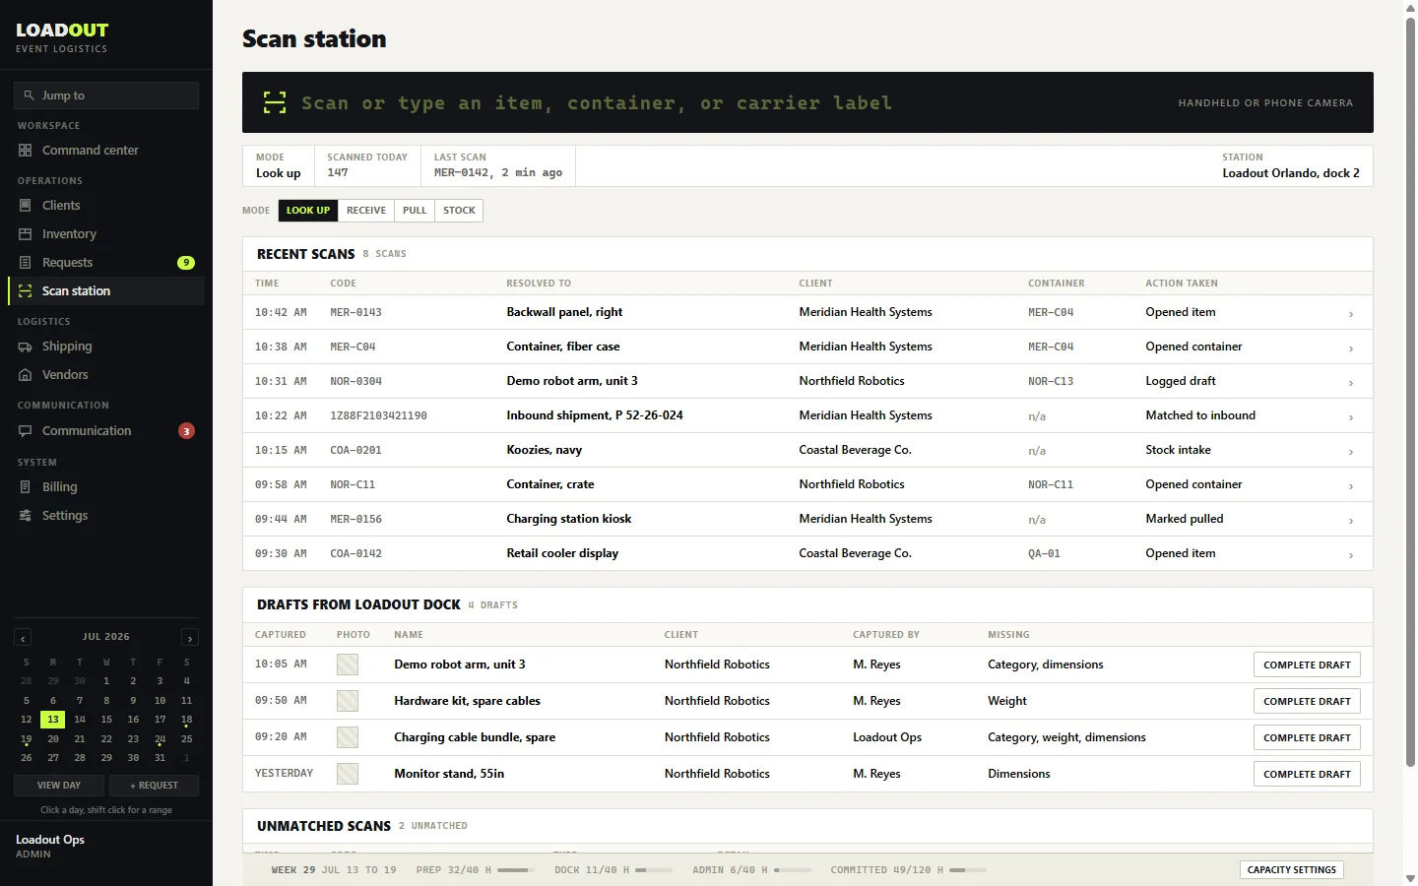
Task: Select July 18 in the mini calendar
Action: (x=186, y=720)
